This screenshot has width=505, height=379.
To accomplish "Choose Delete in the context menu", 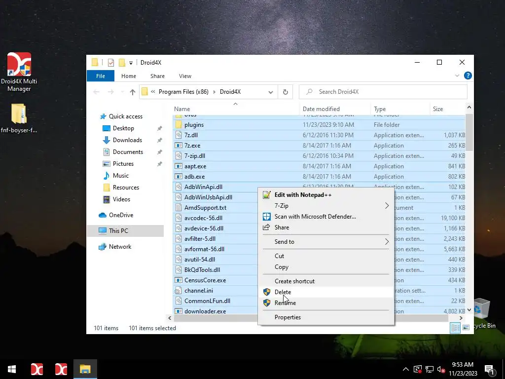I will pyautogui.click(x=326, y=292).
